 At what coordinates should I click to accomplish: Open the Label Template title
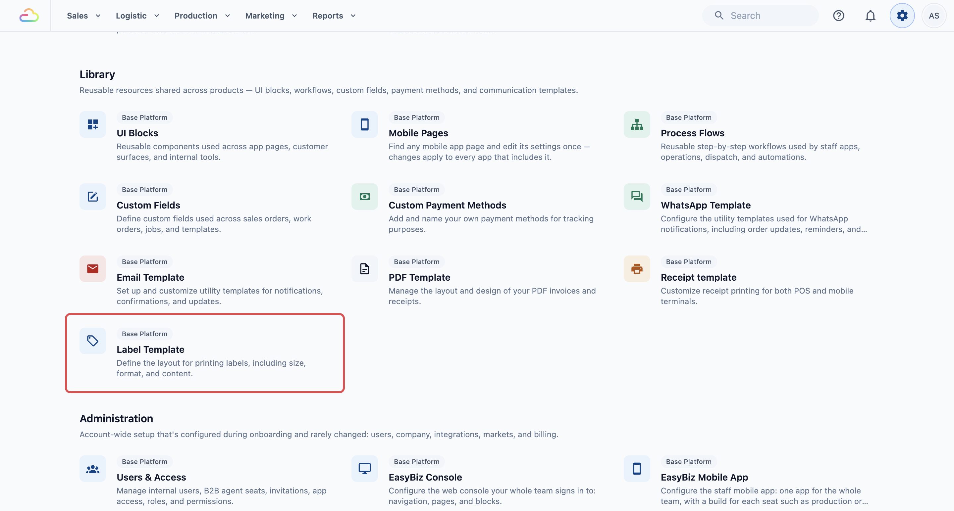tap(150, 350)
